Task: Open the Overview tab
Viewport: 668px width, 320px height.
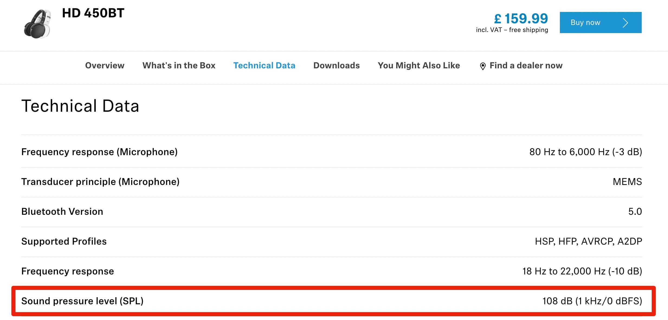Action: point(105,65)
